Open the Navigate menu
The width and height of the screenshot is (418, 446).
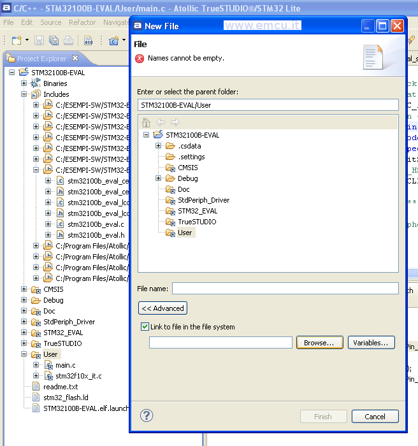pos(116,22)
